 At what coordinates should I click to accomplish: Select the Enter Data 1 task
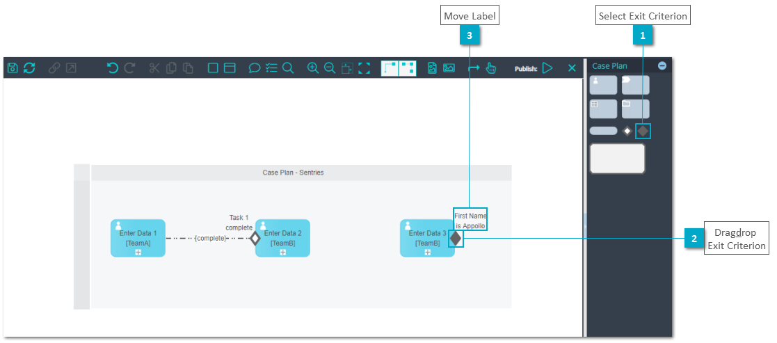pyautogui.click(x=138, y=238)
